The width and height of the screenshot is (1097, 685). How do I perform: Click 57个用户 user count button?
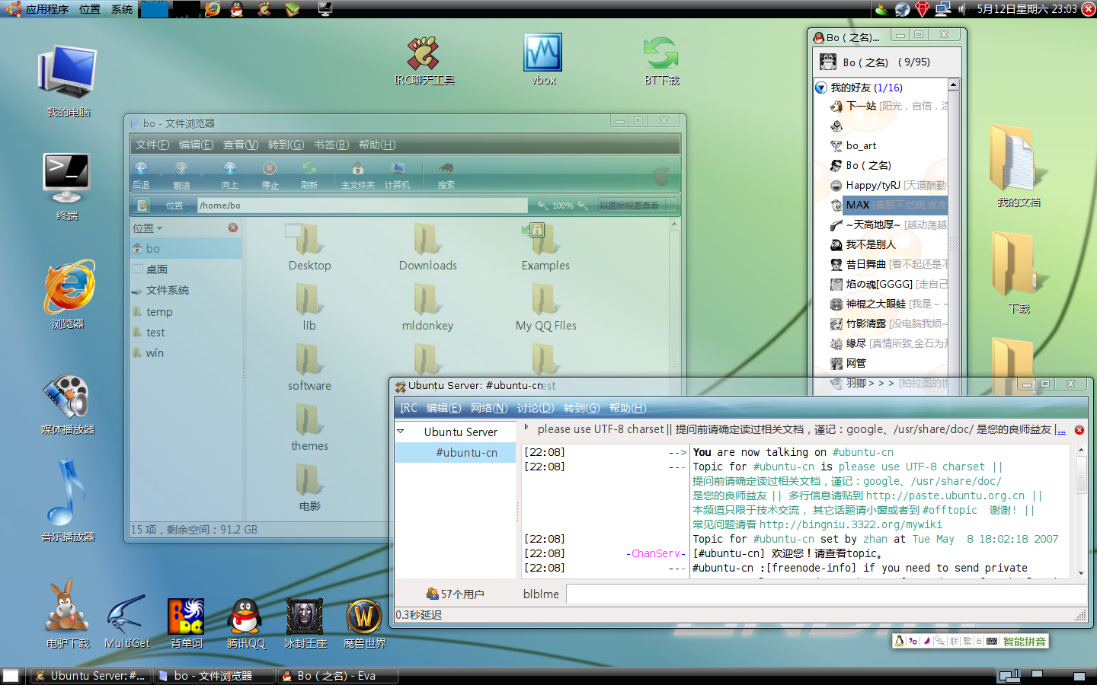click(456, 594)
